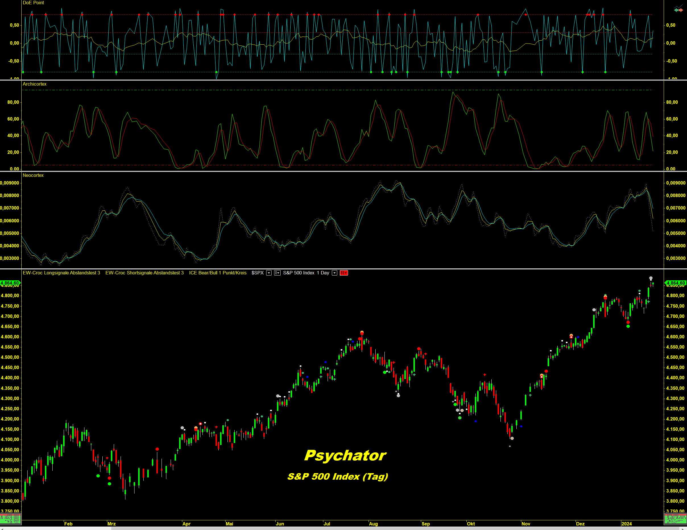Click the green hatched bottom-right corner icon
Image resolution: width=687 pixels, height=530 pixels.
point(675,519)
